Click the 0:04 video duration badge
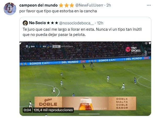 coord(27,110)
